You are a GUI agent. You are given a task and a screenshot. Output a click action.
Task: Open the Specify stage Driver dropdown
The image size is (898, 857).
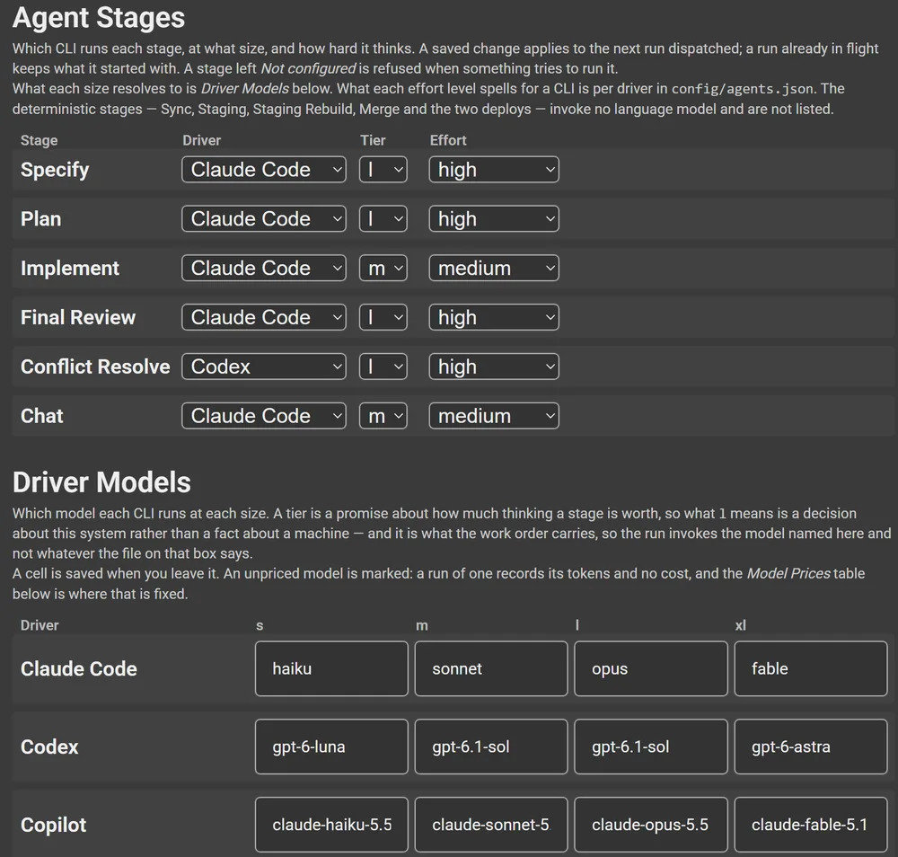pos(264,170)
